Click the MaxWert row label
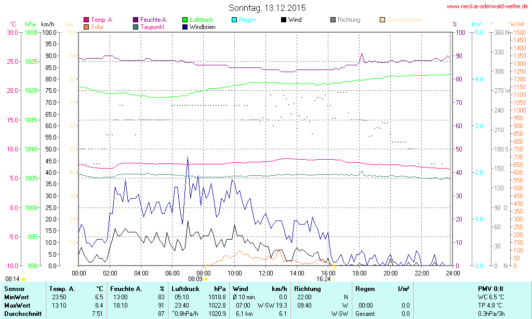Viewport: 532px width, 319px height. (x=18, y=306)
